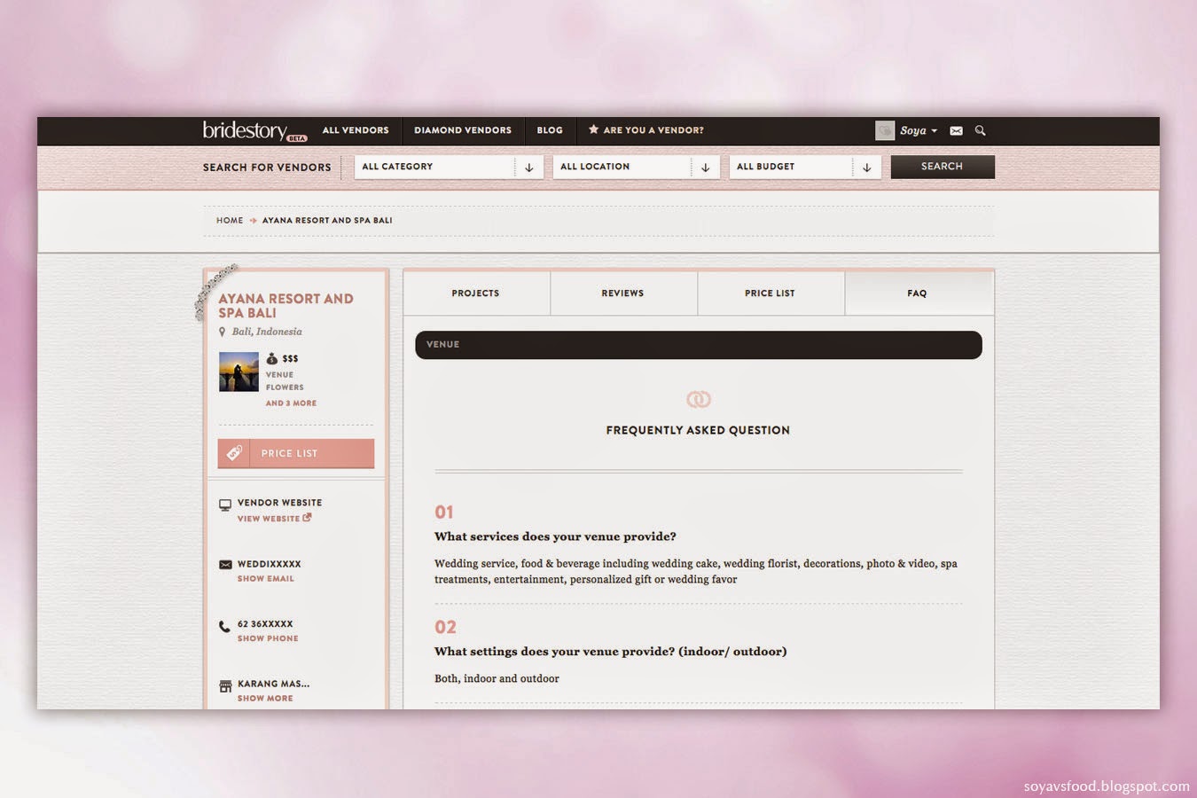Screen dimensions: 1197x798
Task: Click the Soya user avatar
Action: coord(885,130)
